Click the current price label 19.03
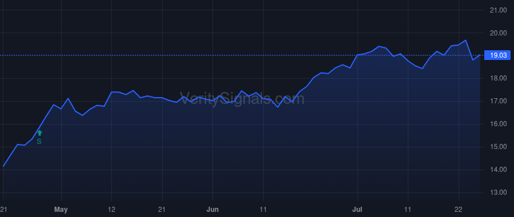The image size is (514, 217). [x=497, y=55]
